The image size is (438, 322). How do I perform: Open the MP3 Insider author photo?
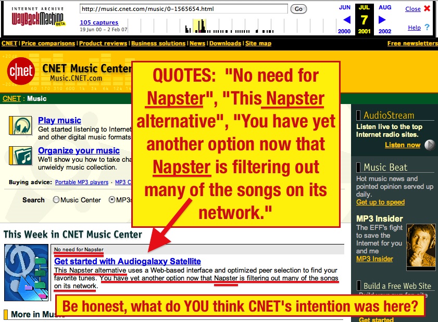(x=421, y=247)
